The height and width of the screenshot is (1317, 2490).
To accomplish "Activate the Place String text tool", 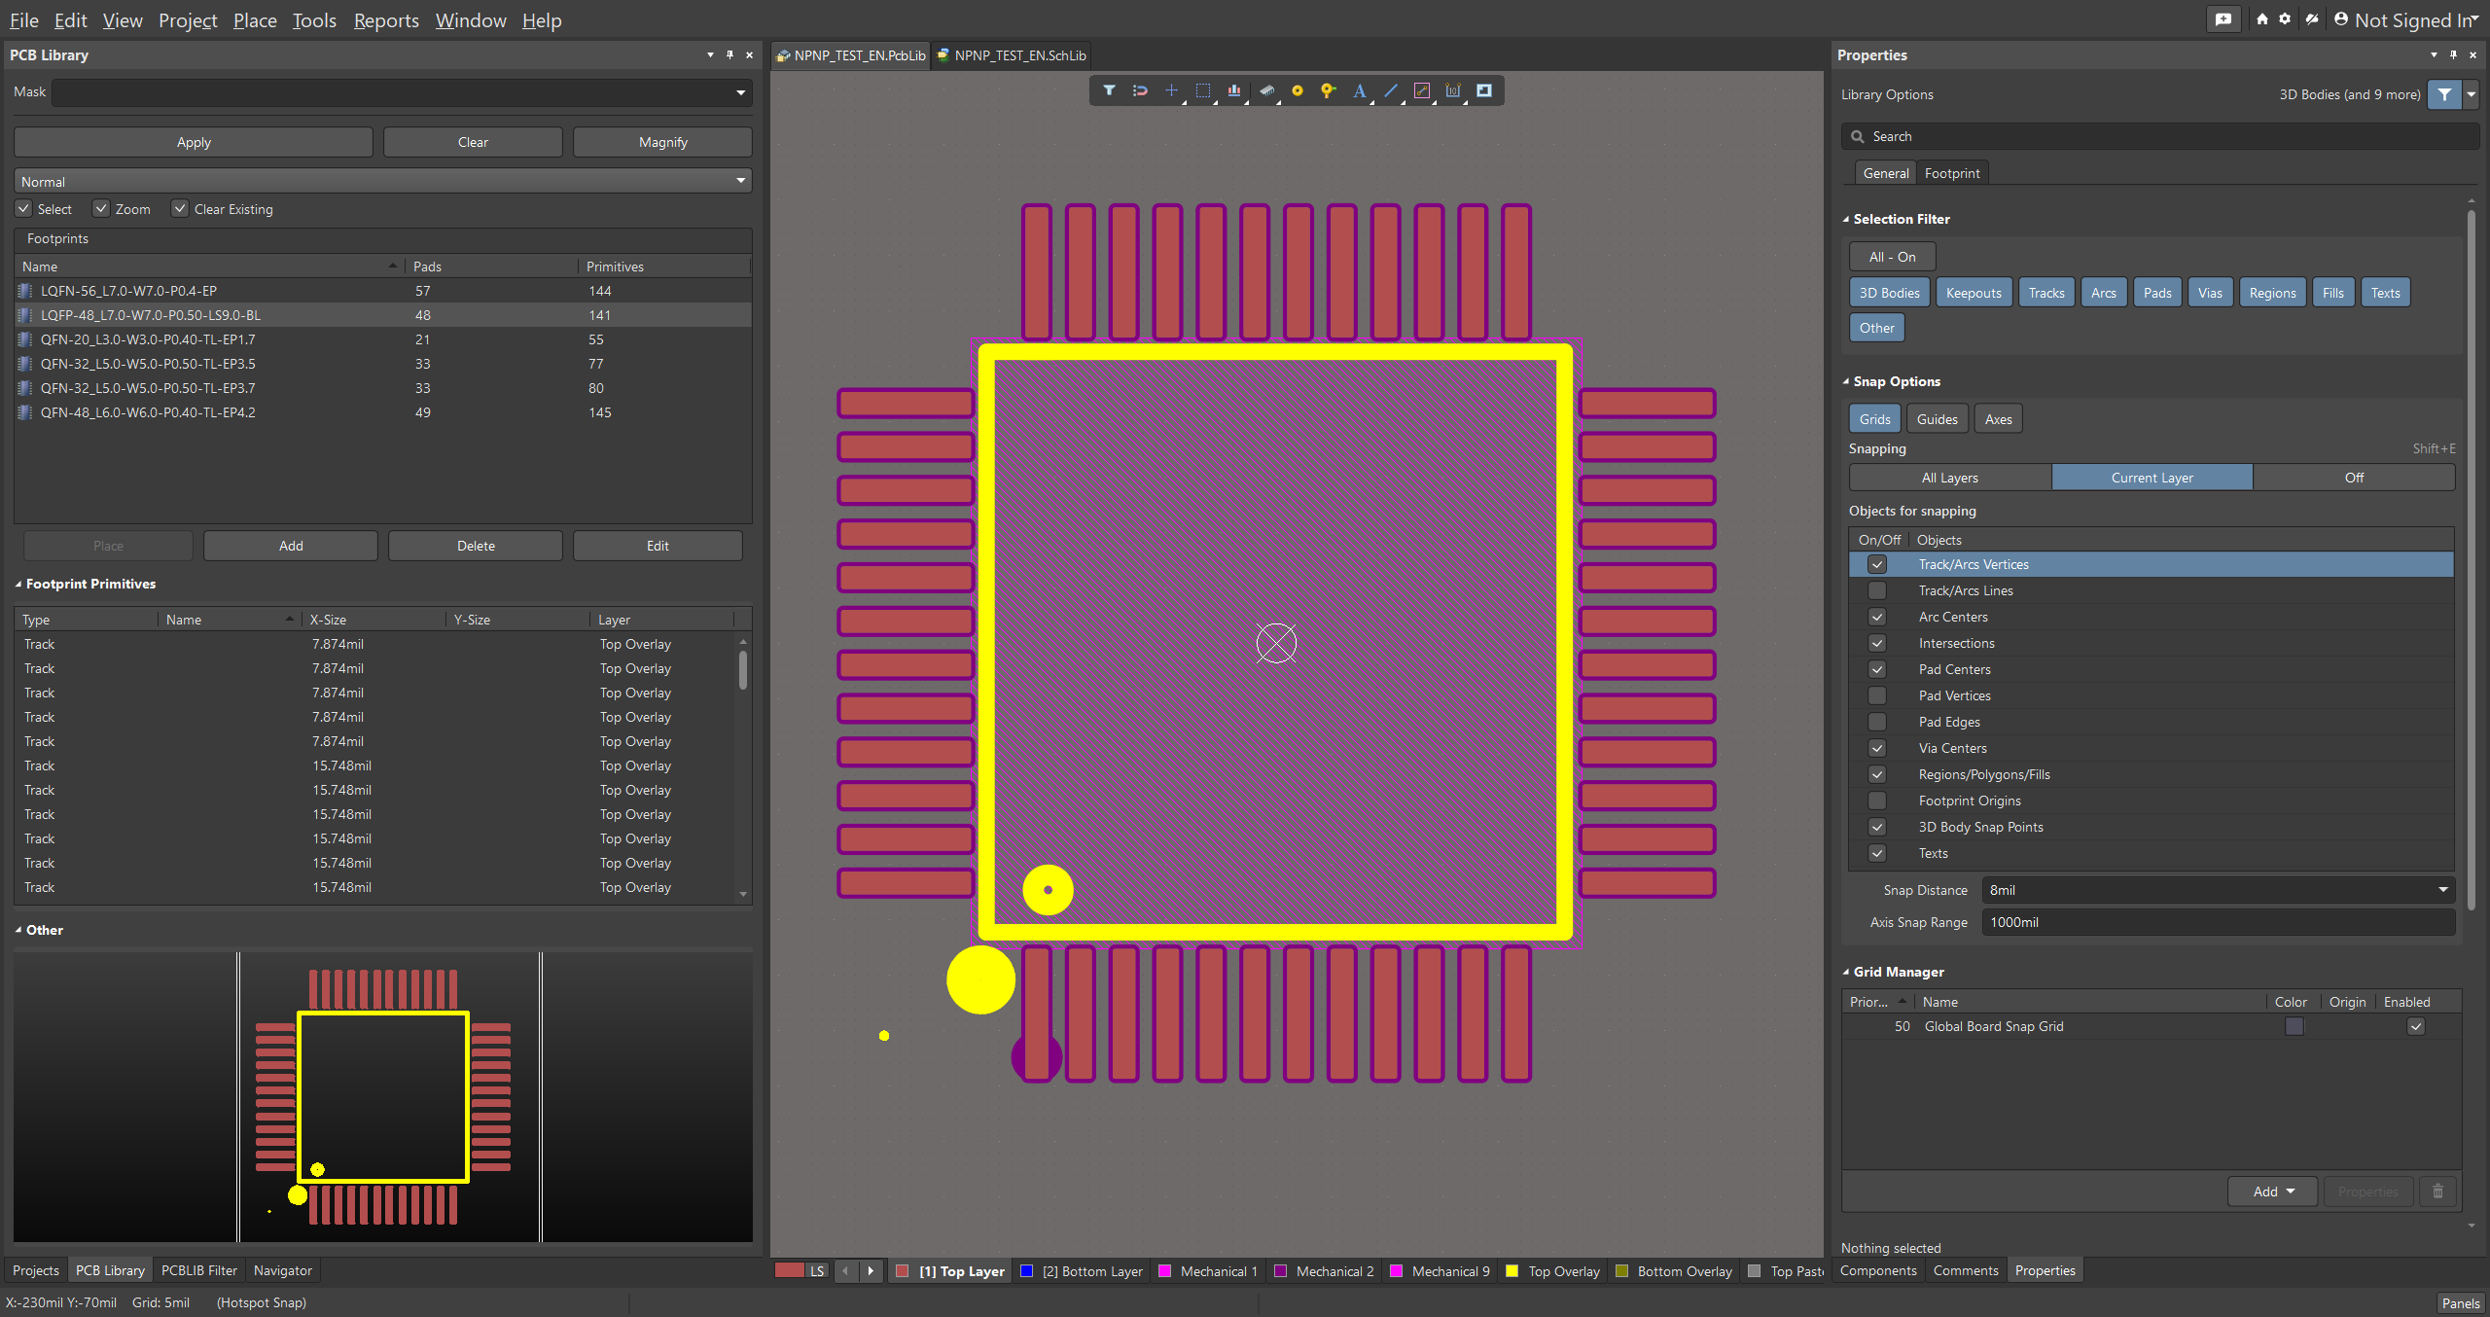I will pos(1360,90).
